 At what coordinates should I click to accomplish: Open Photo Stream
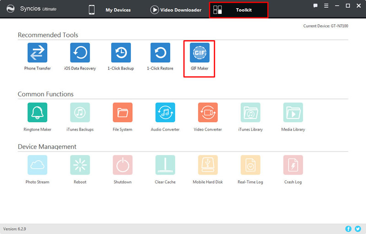[38, 165]
